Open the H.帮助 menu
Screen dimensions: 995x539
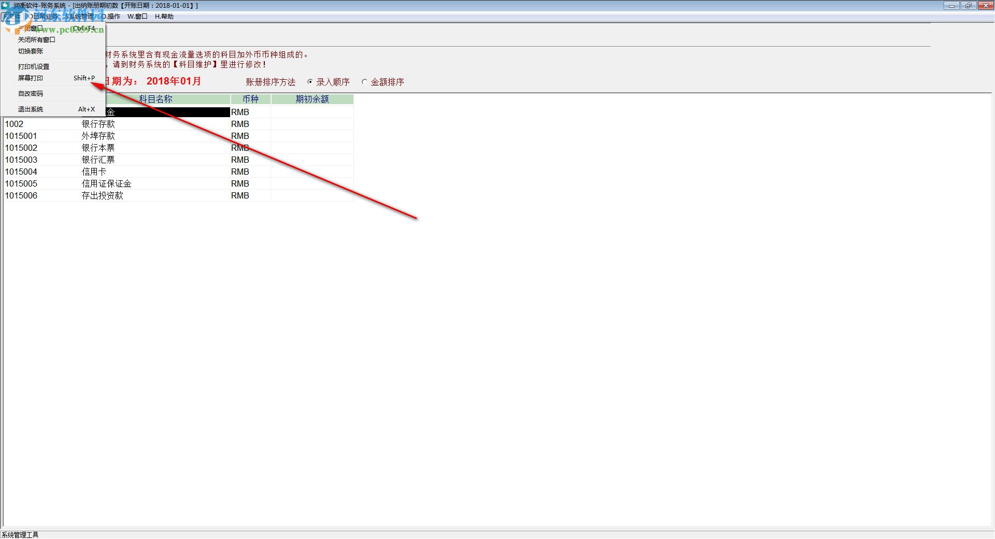pos(164,16)
